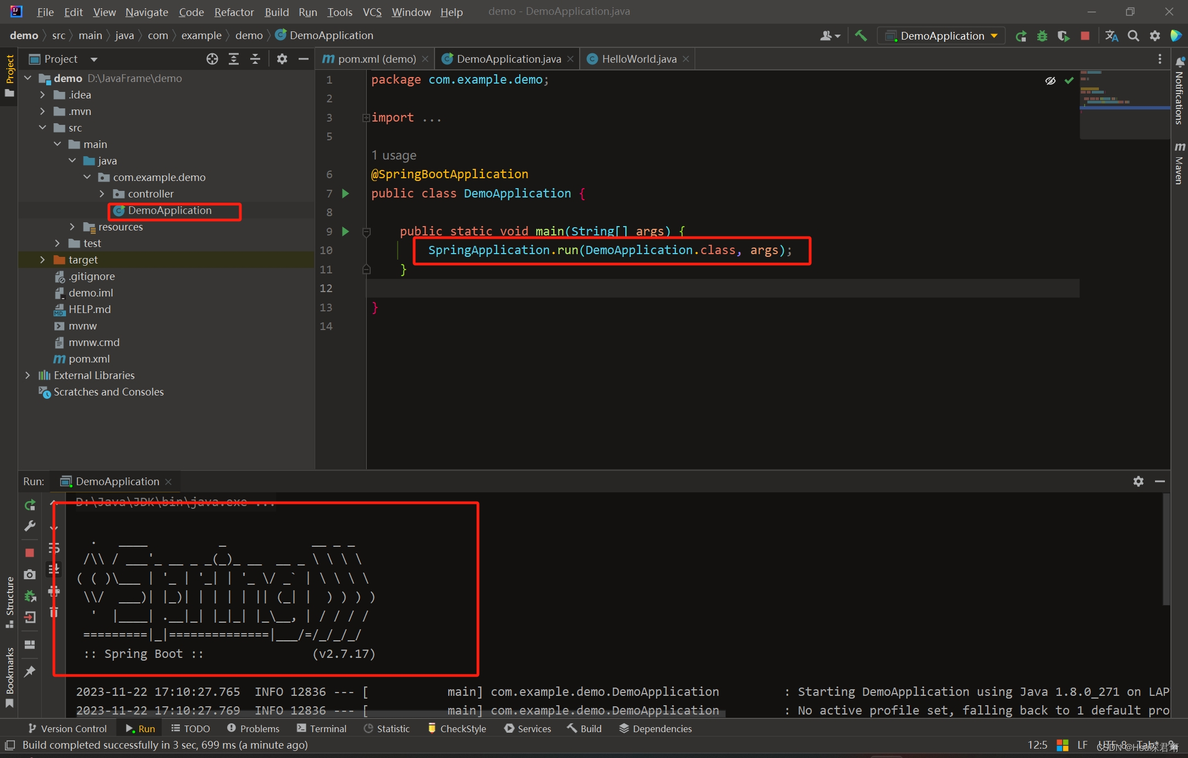Toggle Notifications side panel
This screenshot has height=758, width=1188.
pos(1179,91)
